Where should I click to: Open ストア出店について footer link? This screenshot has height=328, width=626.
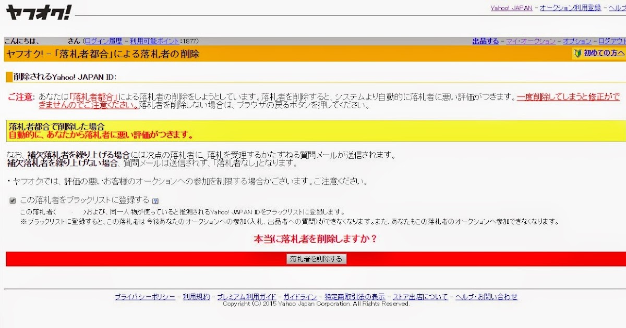tap(420, 297)
